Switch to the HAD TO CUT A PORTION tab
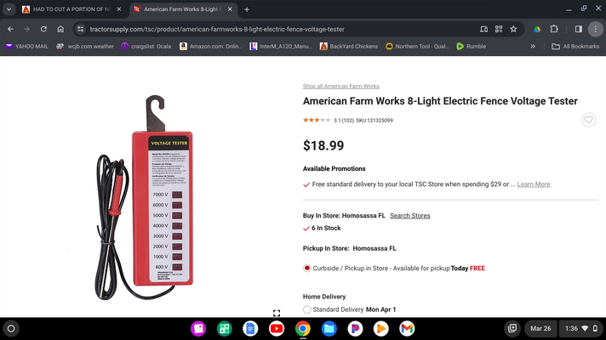The height and width of the screenshot is (340, 606). [x=71, y=9]
